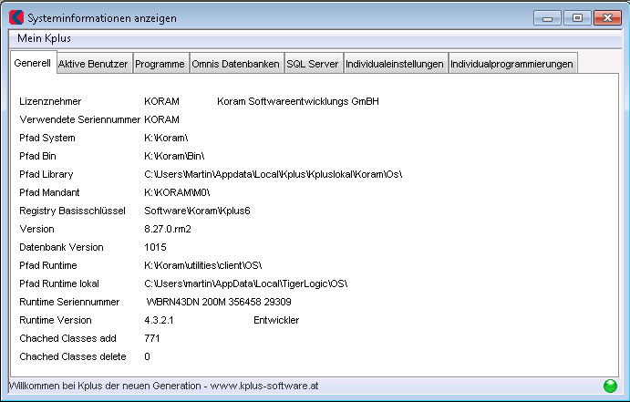Click the Kplus application icon in title bar

click(x=15, y=17)
